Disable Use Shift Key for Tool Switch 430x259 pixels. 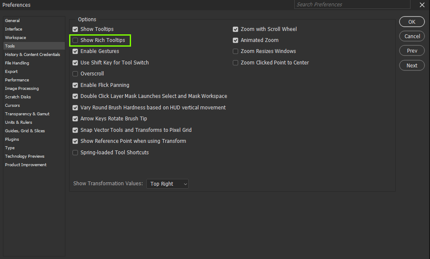[x=75, y=62]
